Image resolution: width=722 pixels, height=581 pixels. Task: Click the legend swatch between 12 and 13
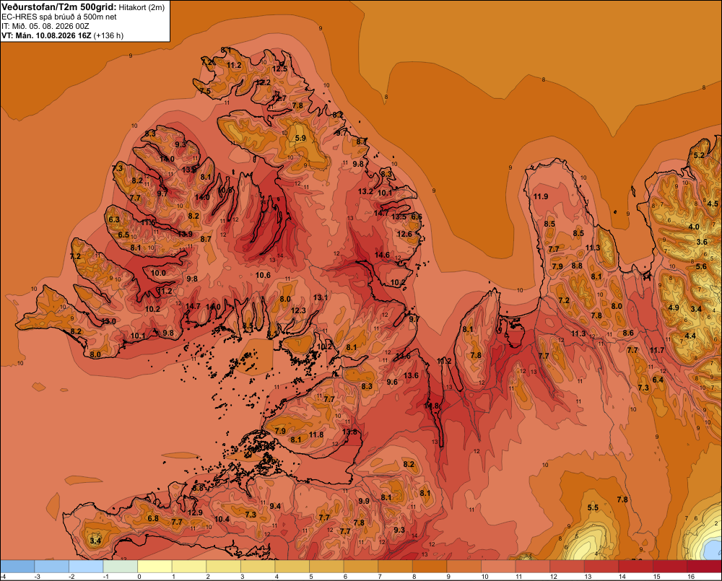567,567
